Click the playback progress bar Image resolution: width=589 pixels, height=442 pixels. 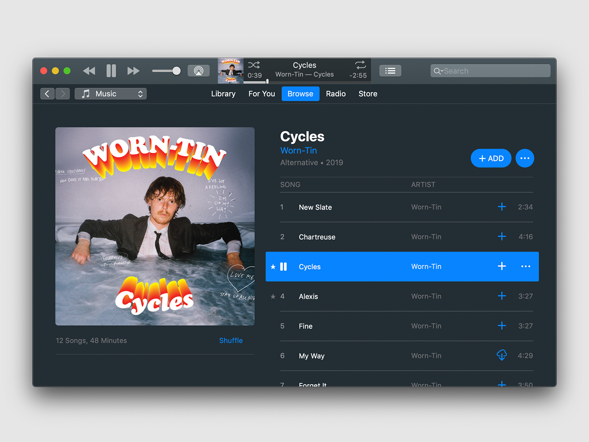(x=307, y=82)
